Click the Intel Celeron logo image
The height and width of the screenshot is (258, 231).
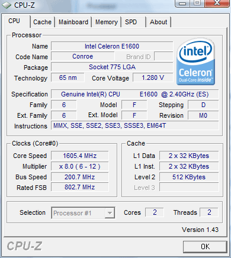[195, 62]
